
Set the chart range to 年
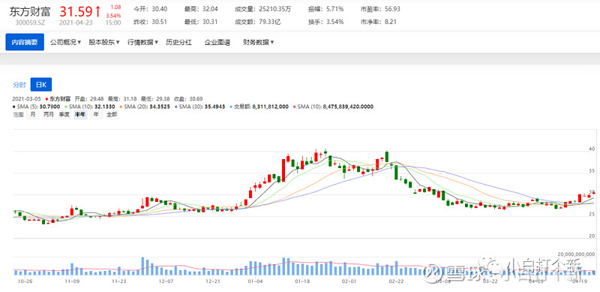point(96,114)
